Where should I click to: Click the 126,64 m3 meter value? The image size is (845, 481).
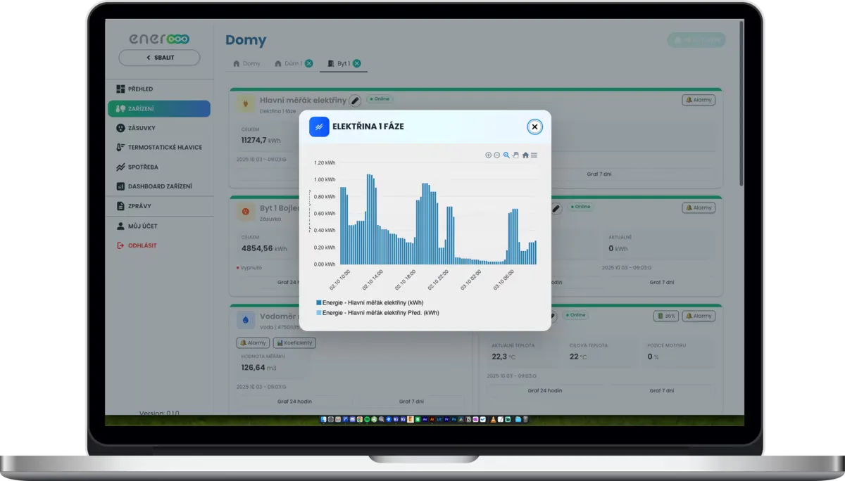pyautogui.click(x=258, y=367)
